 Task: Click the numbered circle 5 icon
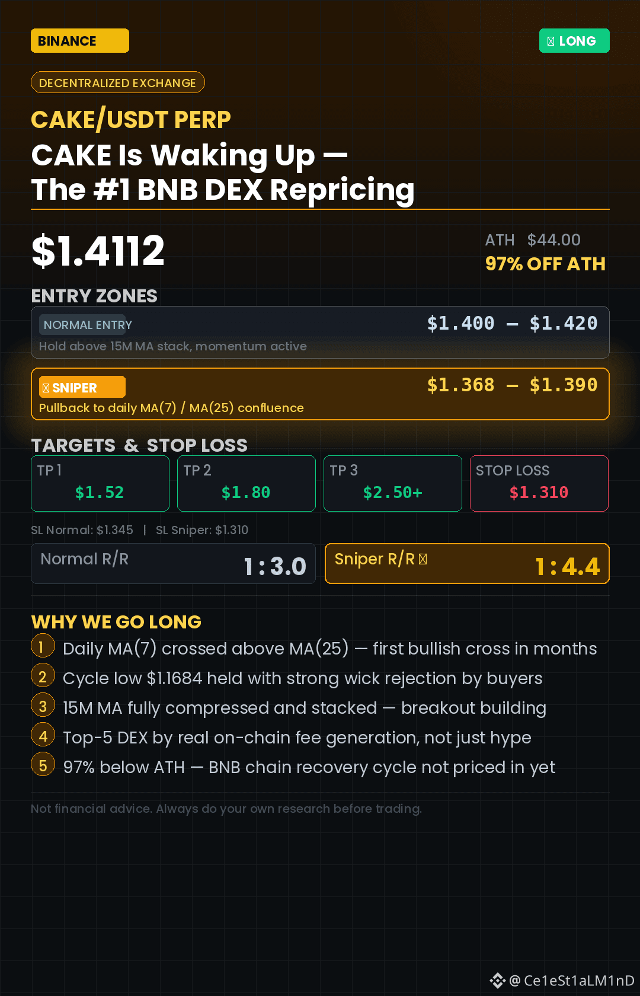click(43, 765)
